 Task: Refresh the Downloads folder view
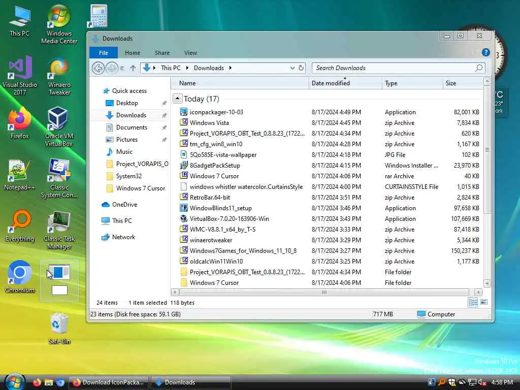301,68
